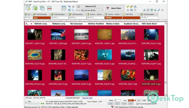Image resolution: width=189 pixels, height=108 pixels.
Task: Click the new search table icon
Action: 28,8
